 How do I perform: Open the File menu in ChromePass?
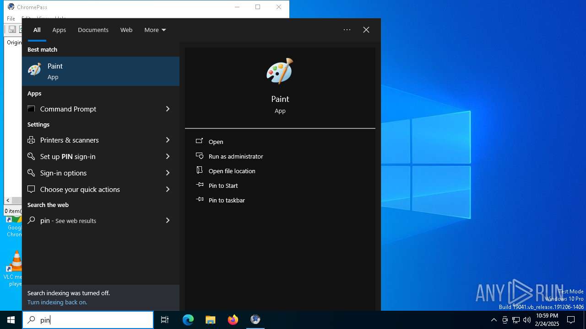click(x=11, y=19)
